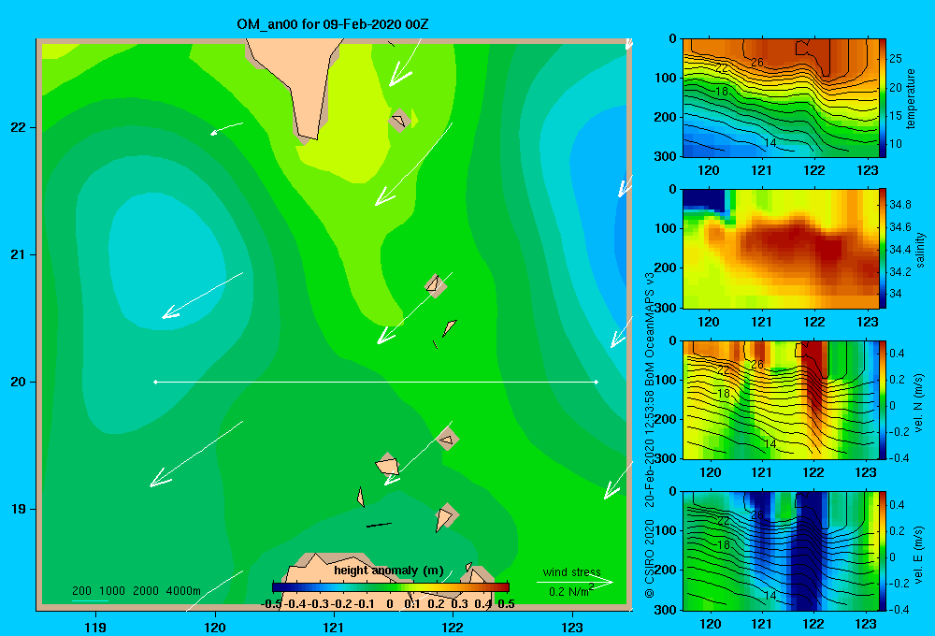Click latitude label "19" on main map axis
This screenshot has width=935, height=636.
tap(19, 509)
